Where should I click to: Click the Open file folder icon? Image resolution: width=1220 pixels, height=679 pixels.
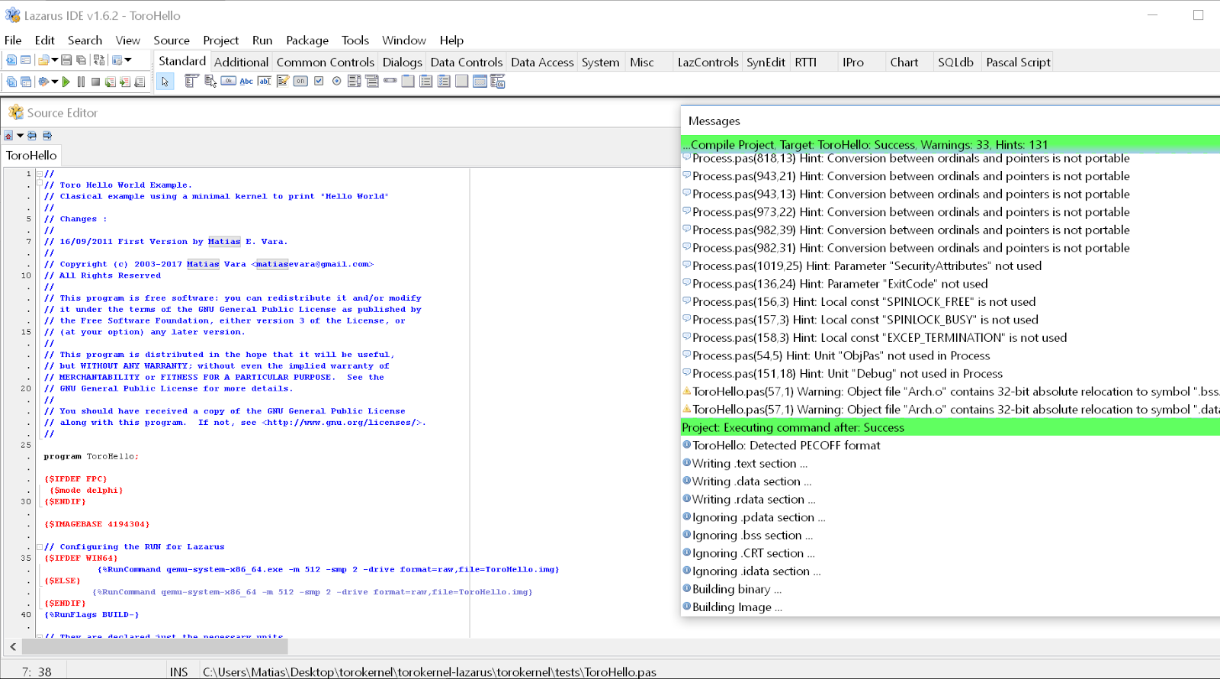pos(43,60)
